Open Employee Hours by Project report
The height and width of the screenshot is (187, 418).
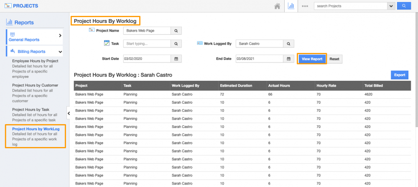coord(35,61)
